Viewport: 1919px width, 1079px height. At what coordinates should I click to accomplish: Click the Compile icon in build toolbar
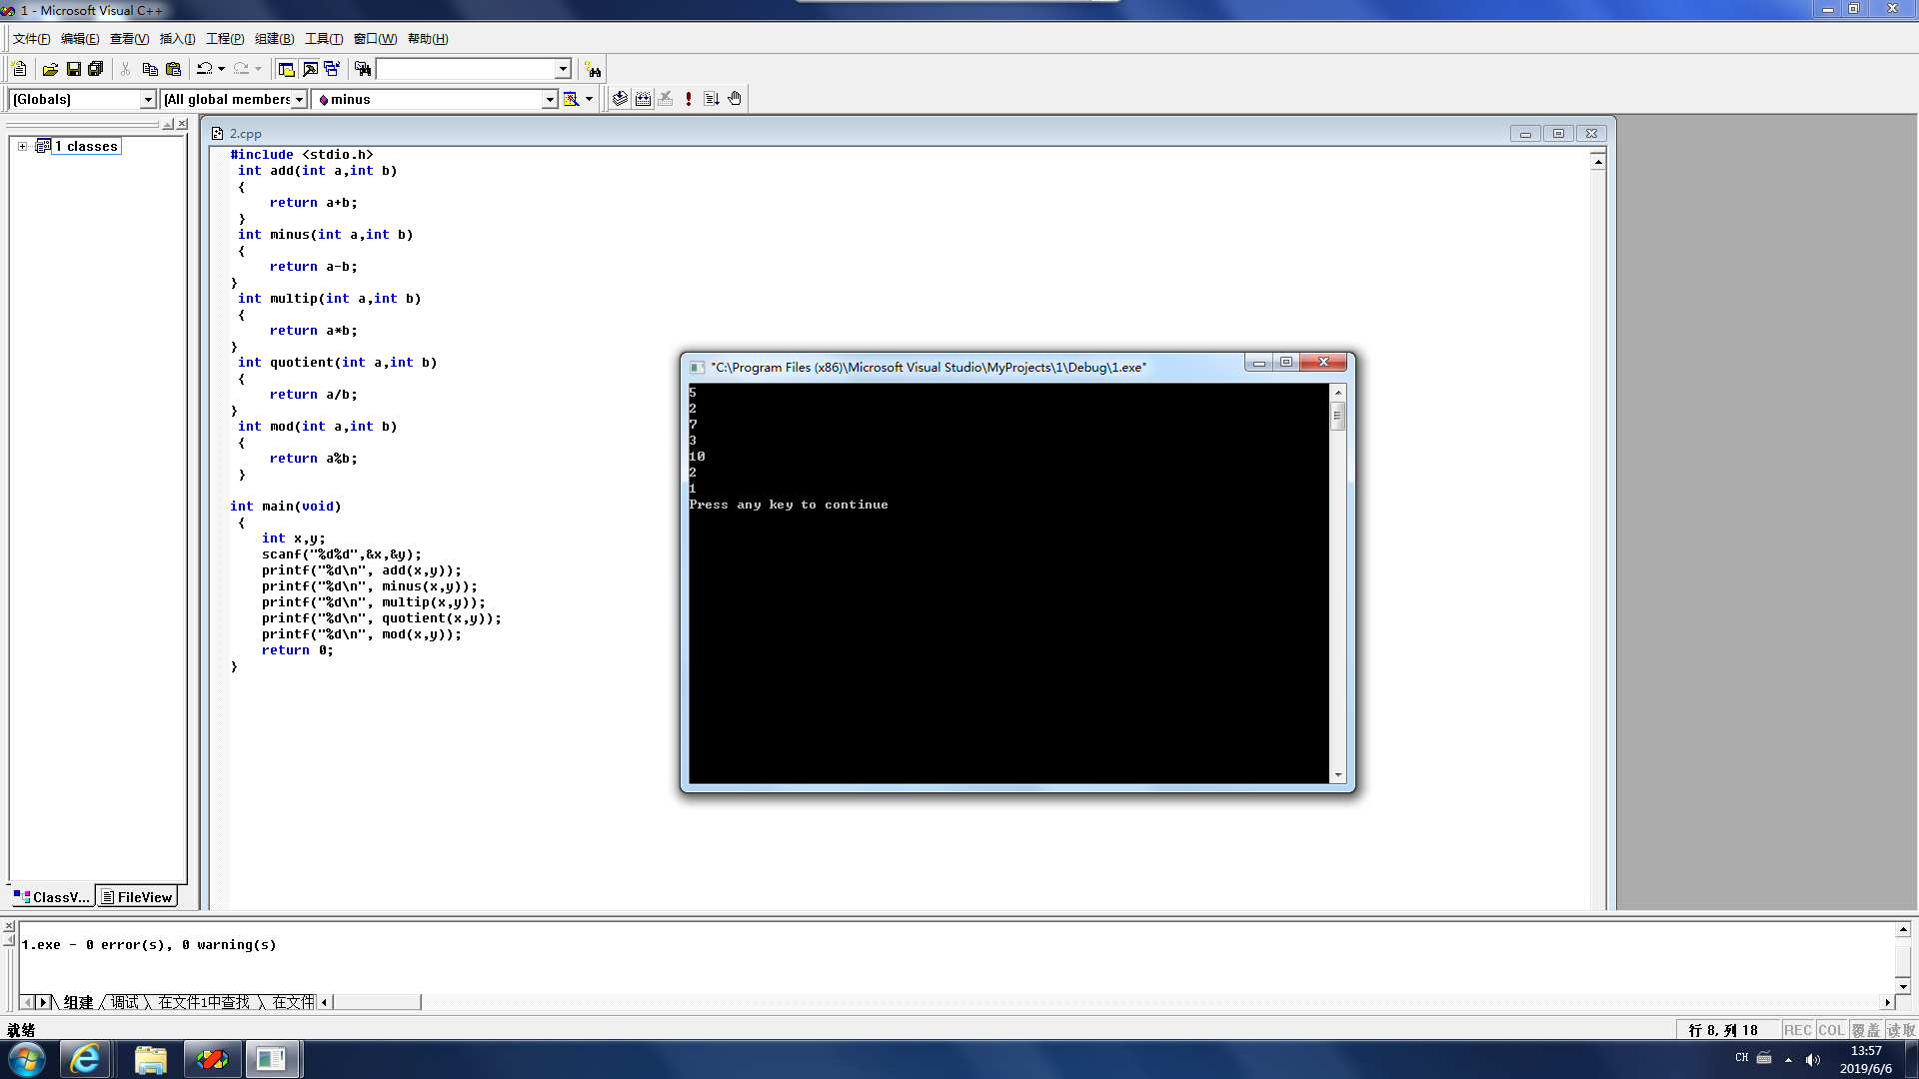pyautogui.click(x=620, y=99)
